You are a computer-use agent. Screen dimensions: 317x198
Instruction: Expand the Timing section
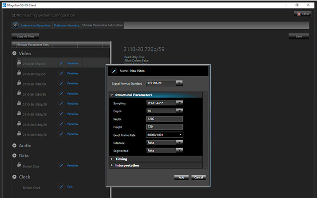111,159
